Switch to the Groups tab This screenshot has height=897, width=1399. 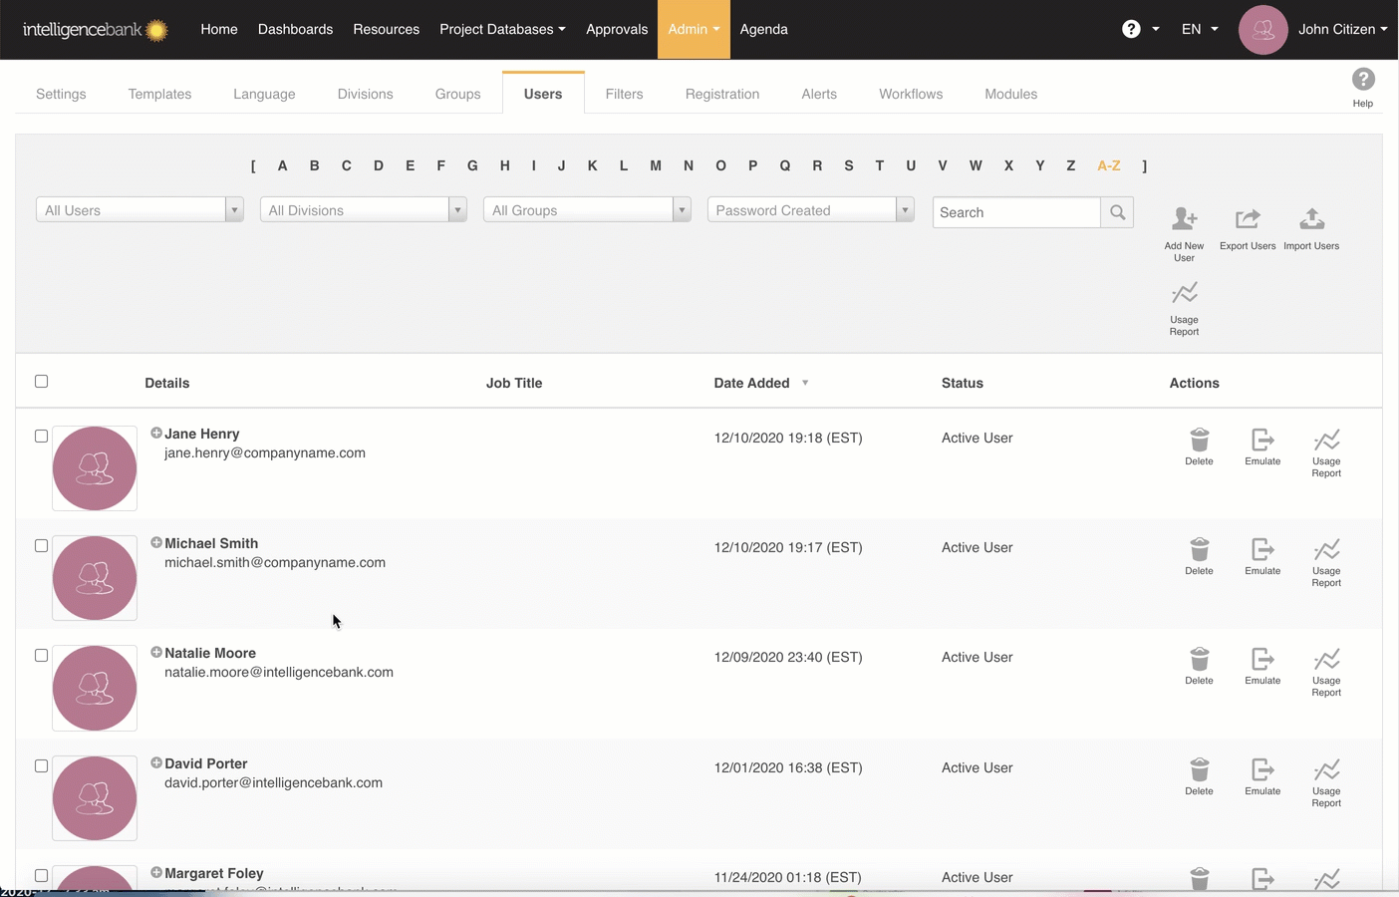[x=457, y=94]
